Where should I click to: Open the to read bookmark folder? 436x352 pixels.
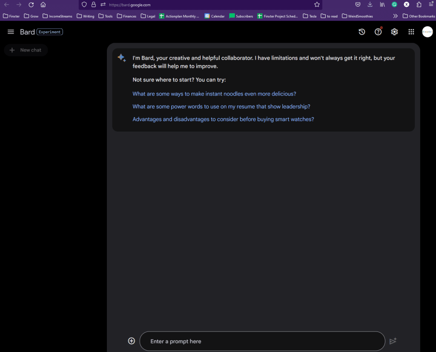click(x=329, y=16)
